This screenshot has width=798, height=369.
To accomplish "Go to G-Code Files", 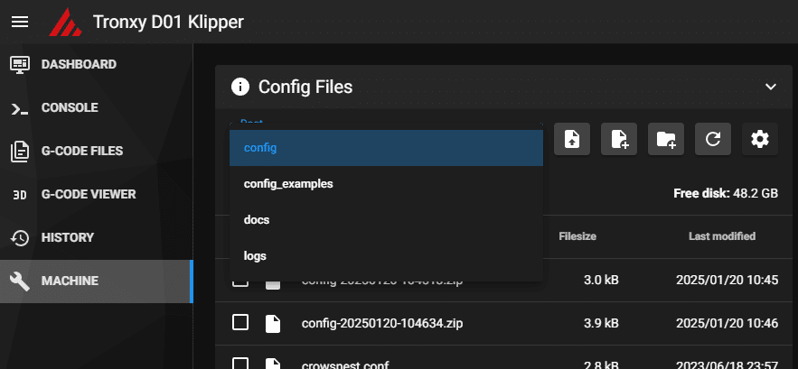I will [96, 151].
